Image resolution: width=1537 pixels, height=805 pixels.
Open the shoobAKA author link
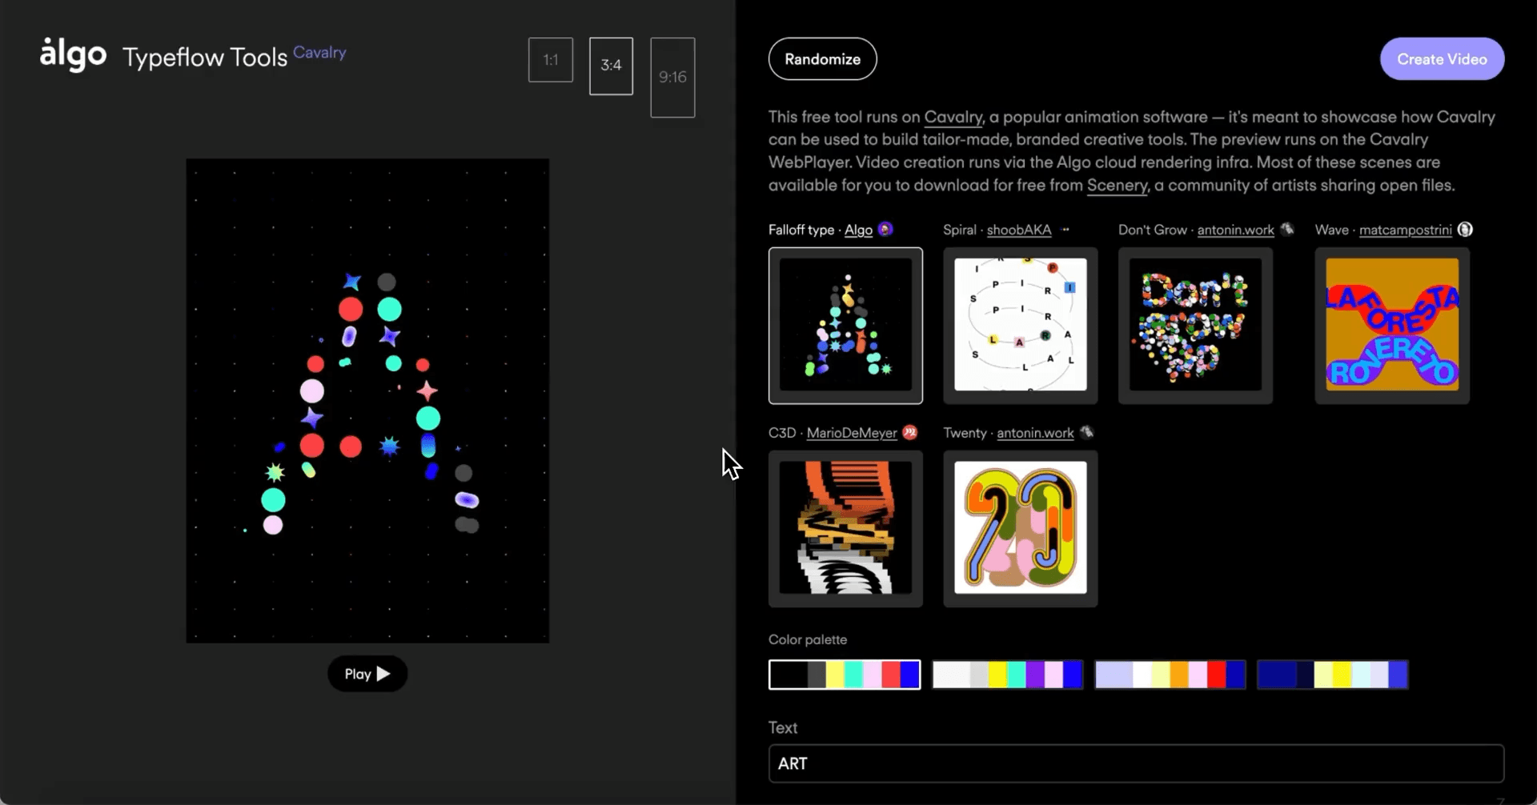[x=1019, y=230]
